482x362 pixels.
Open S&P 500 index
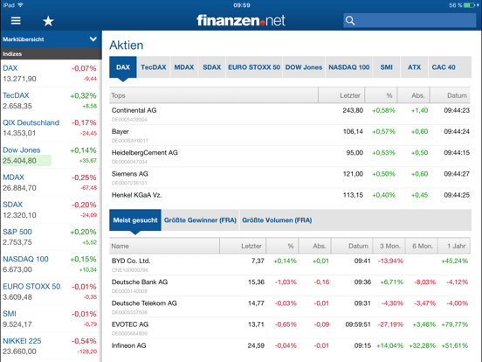pyautogui.click(x=51, y=237)
